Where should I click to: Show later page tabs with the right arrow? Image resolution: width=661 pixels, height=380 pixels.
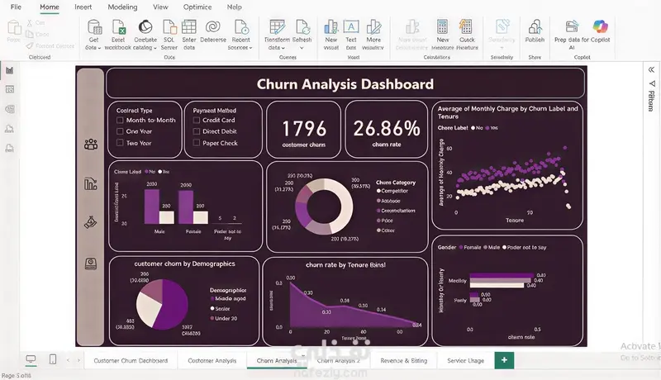click(78, 360)
